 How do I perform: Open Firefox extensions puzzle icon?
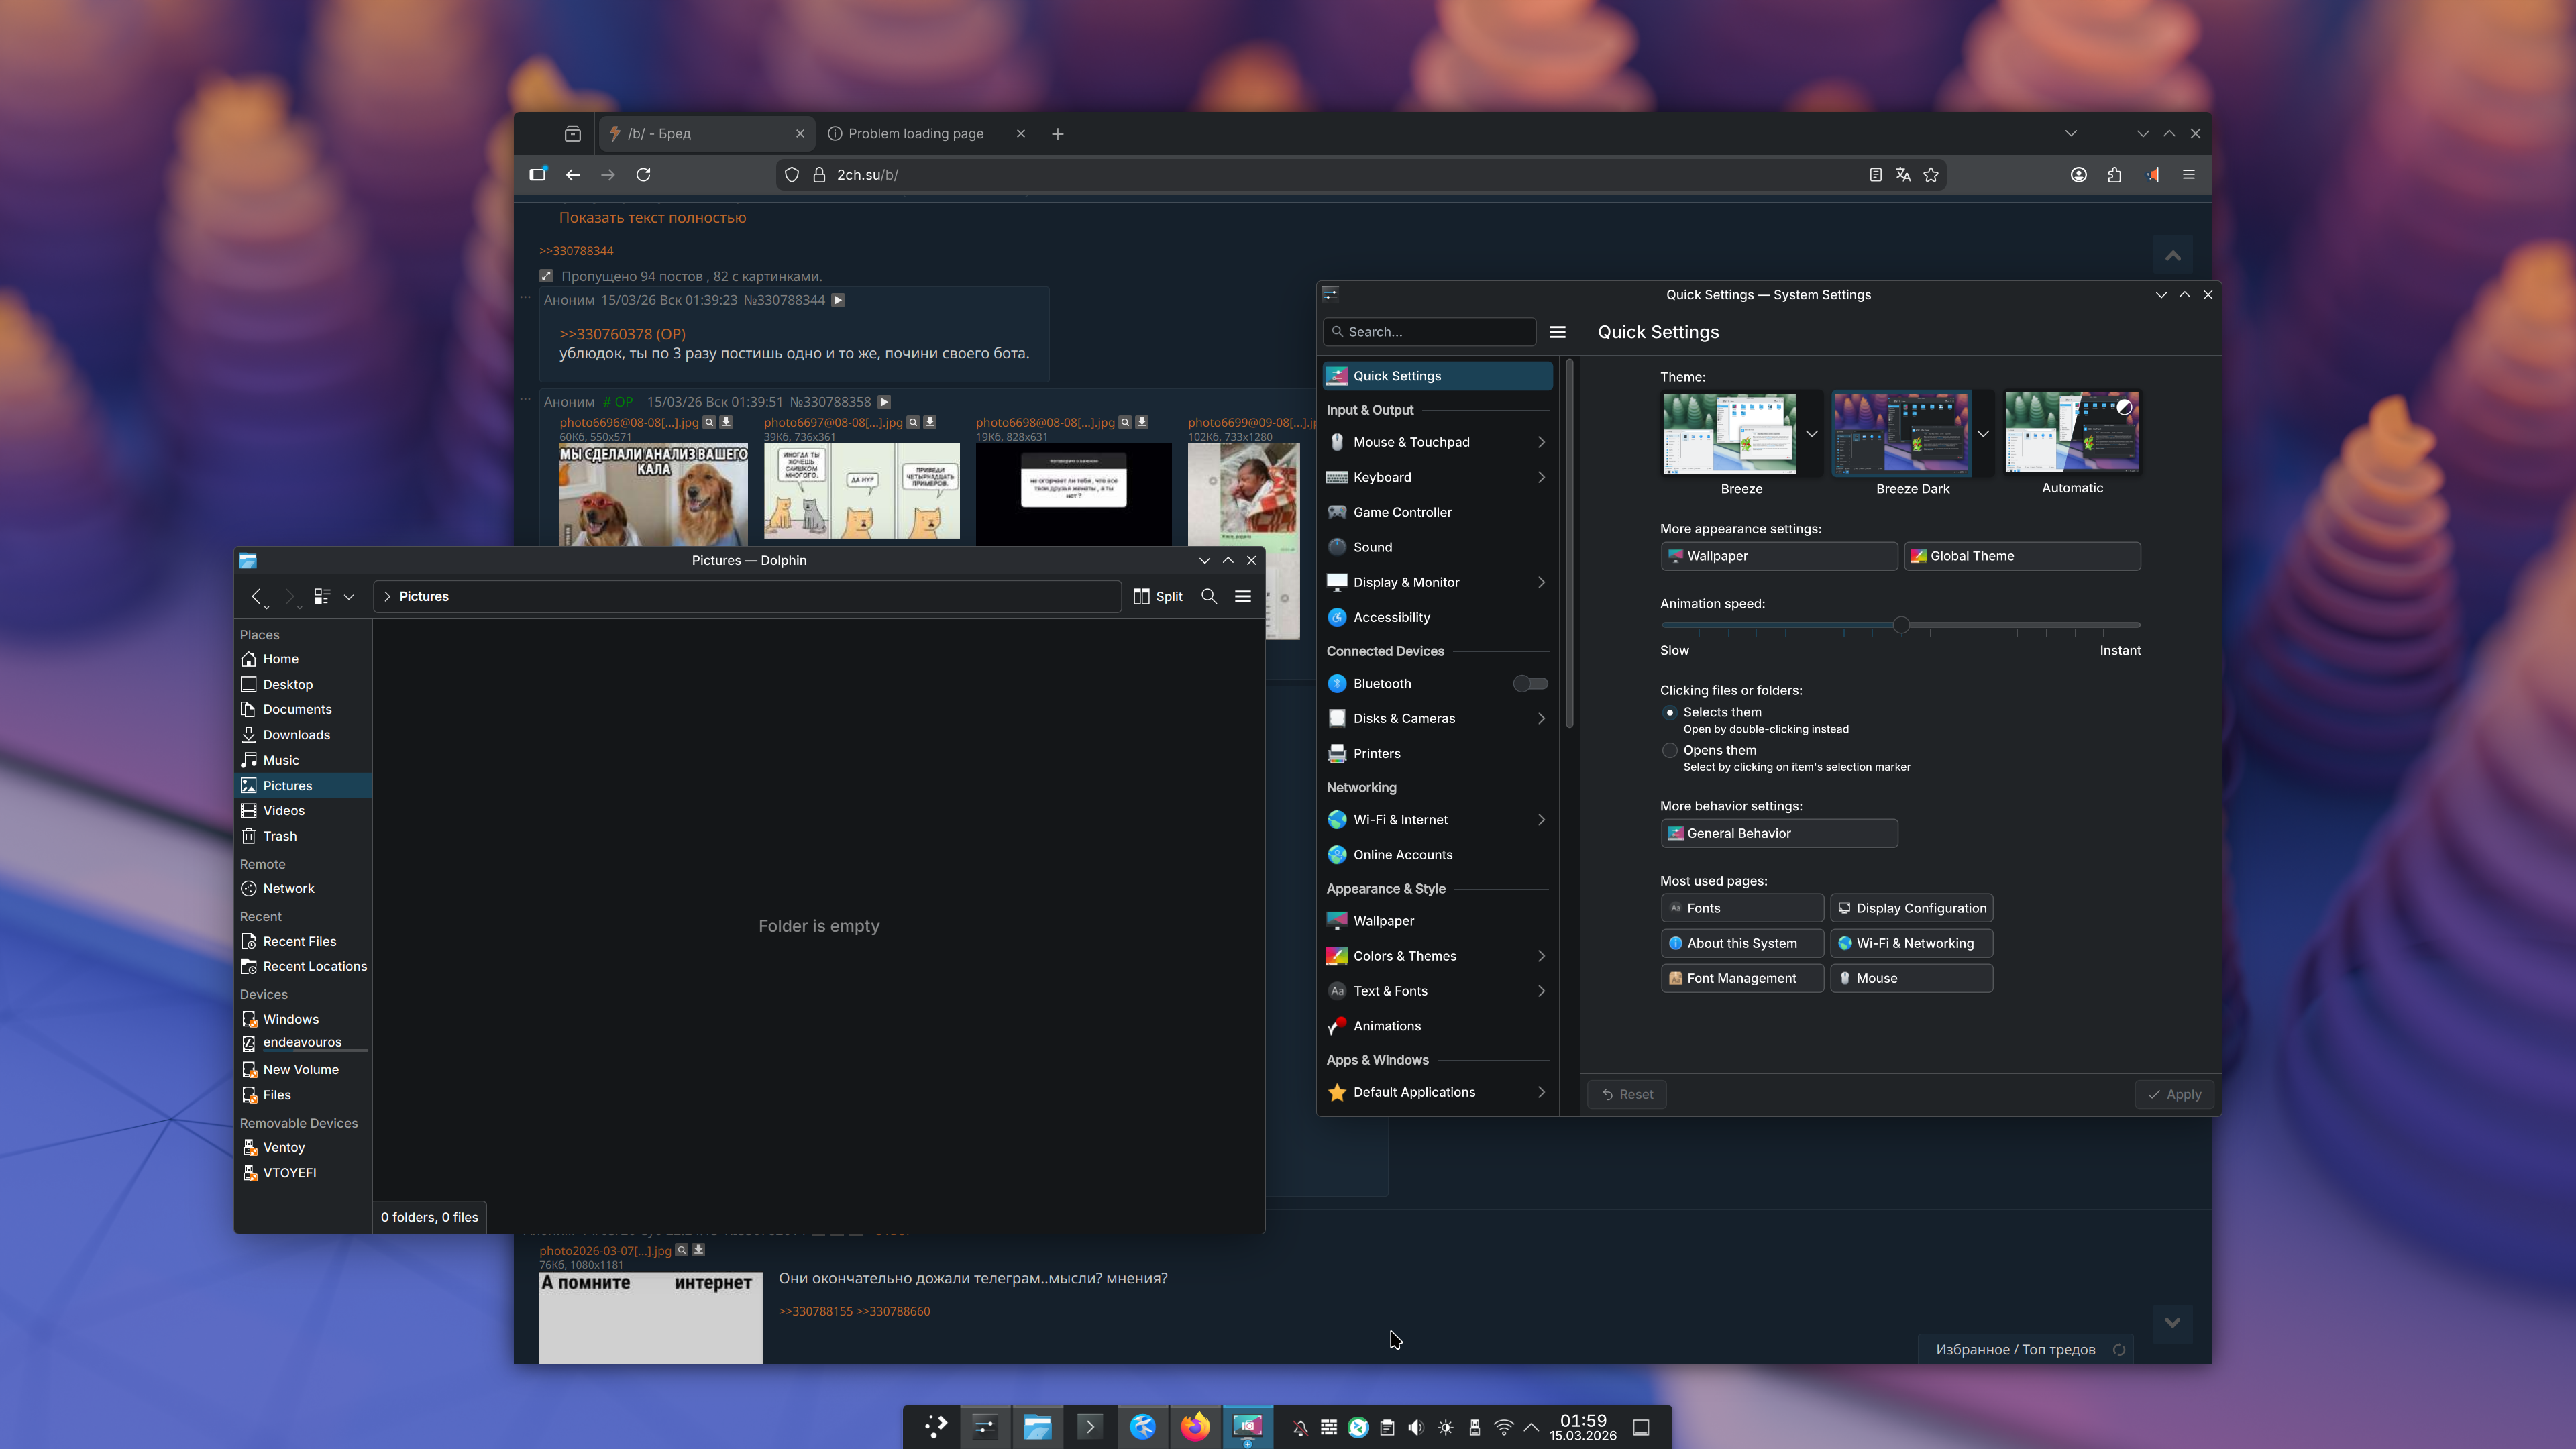pyautogui.click(x=2114, y=175)
